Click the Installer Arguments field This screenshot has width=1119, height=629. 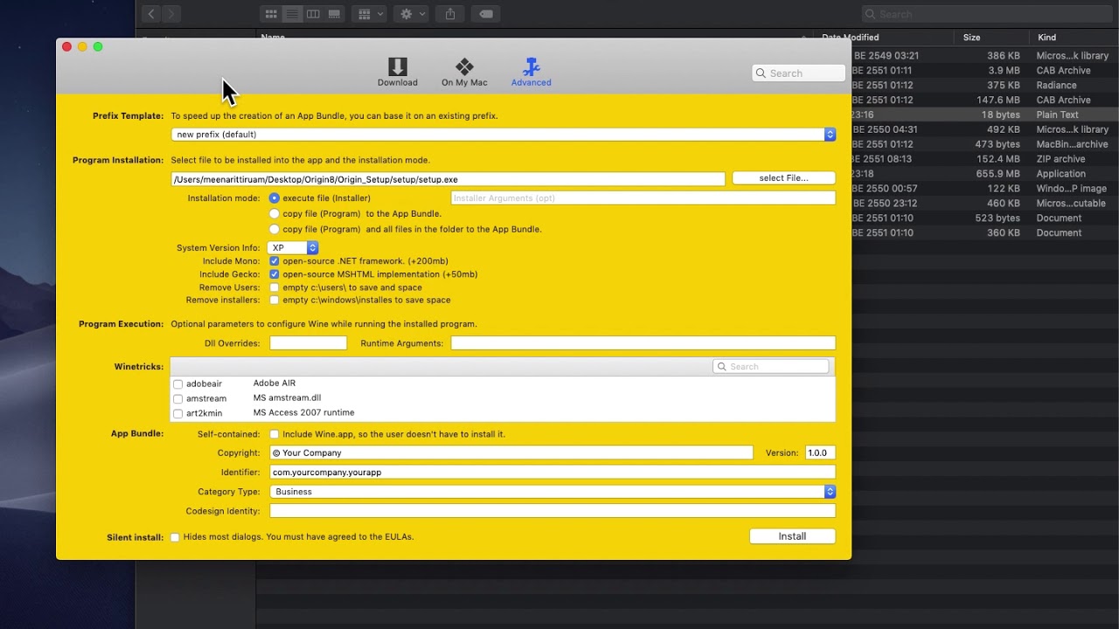point(643,198)
